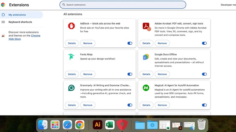This screenshot has height=132, width=236.
Task: Launch Adobe Illustrator from the Dock
Action: click(x=97, y=125)
